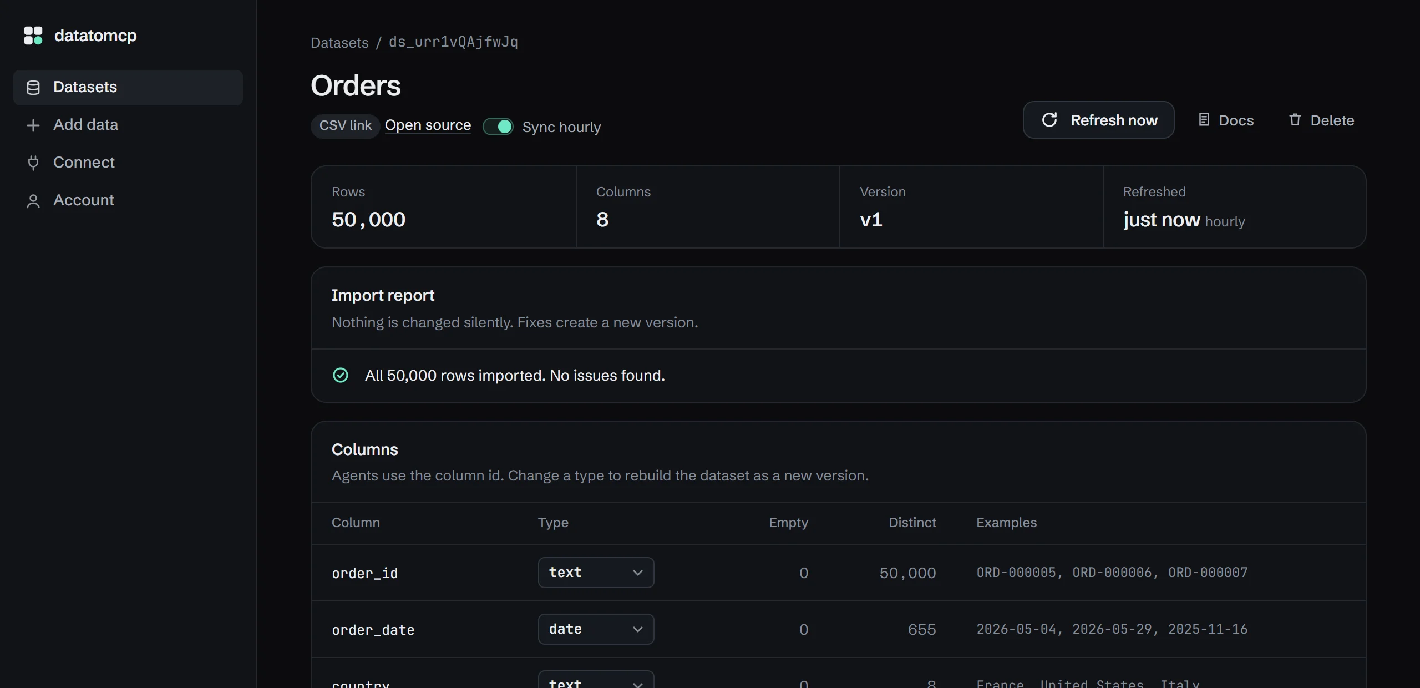Viewport: 1420px width, 688px height.
Task: Open the order_id type dropdown
Action: click(x=596, y=573)
